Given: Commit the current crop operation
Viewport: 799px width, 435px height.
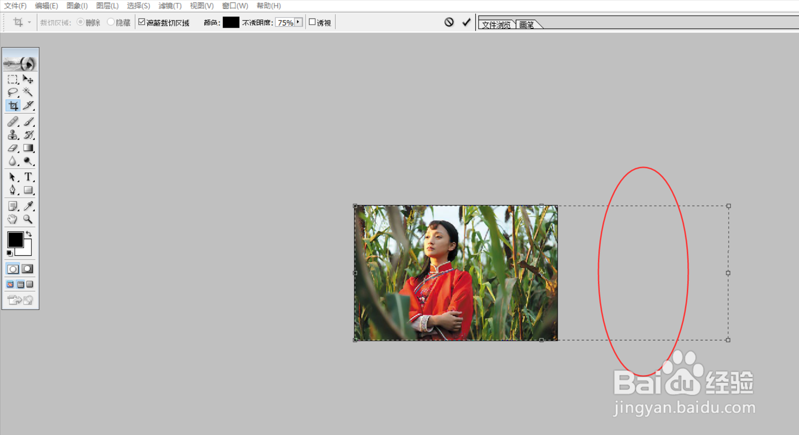Looking at the screenshot, I should [x=466, y=22].
